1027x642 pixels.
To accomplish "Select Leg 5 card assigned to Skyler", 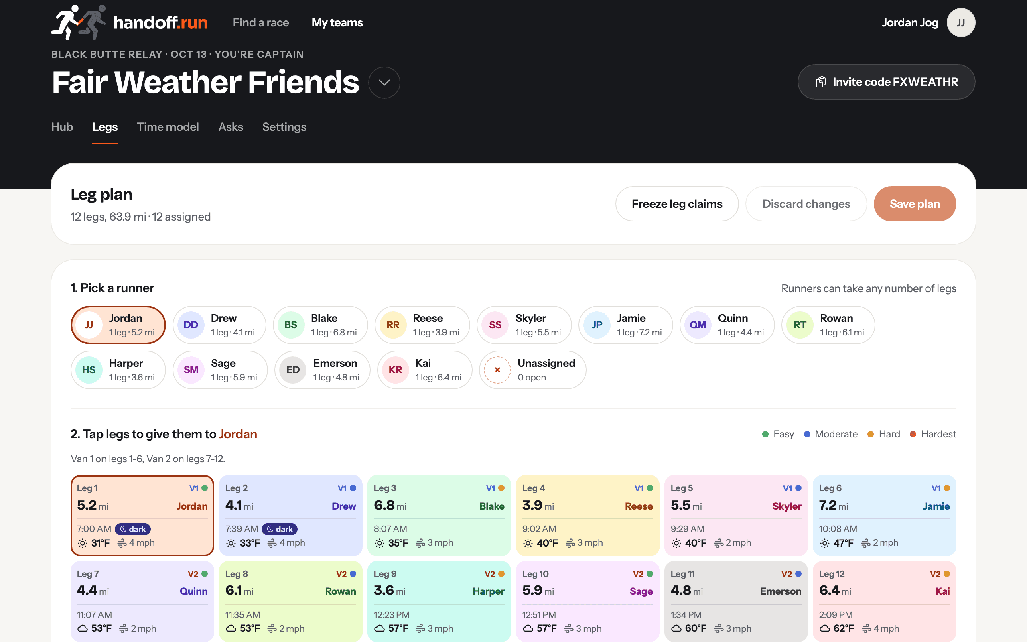I will (736, 516).
